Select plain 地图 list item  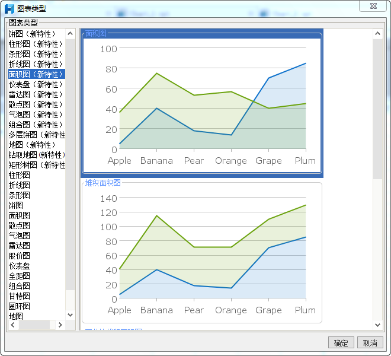coord(37,316)
